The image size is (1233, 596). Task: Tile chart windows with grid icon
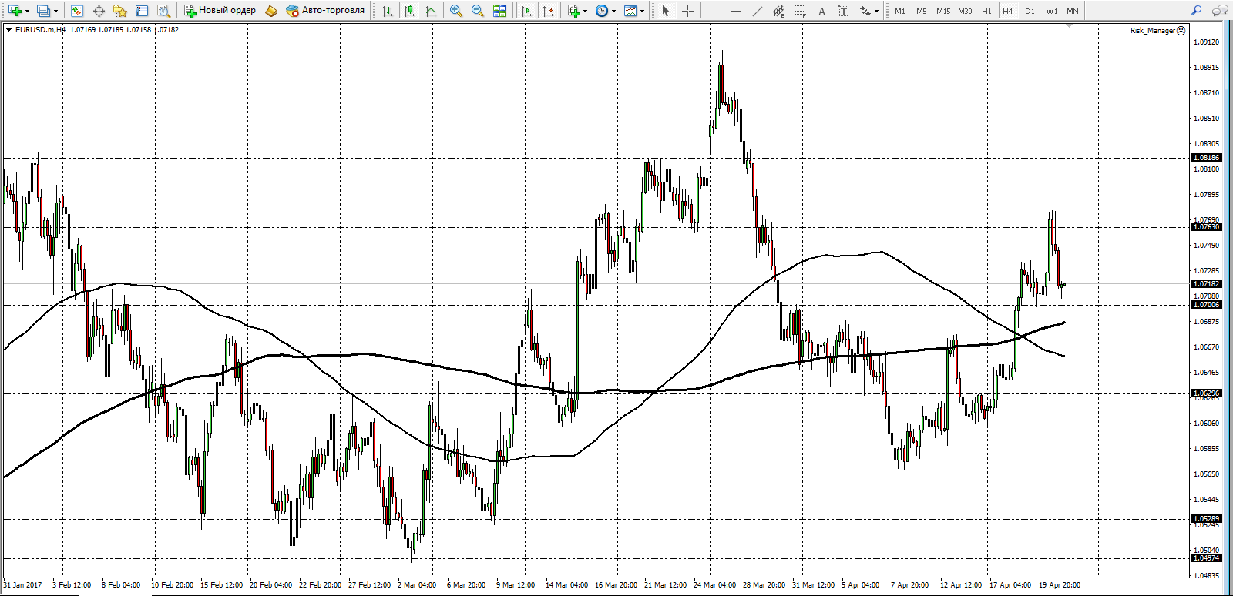(x=499, y=11)
